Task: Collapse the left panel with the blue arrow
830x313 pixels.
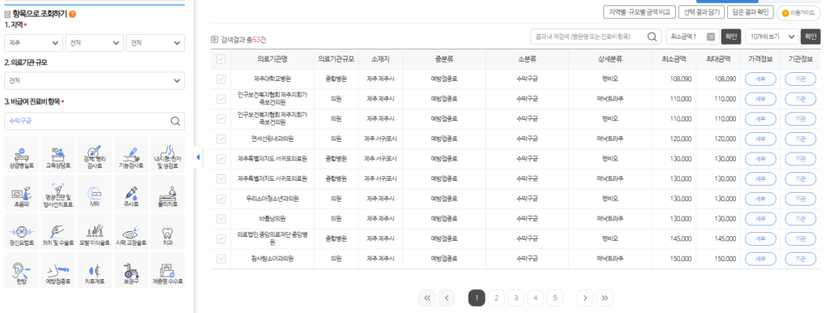Action: [198, 157]
